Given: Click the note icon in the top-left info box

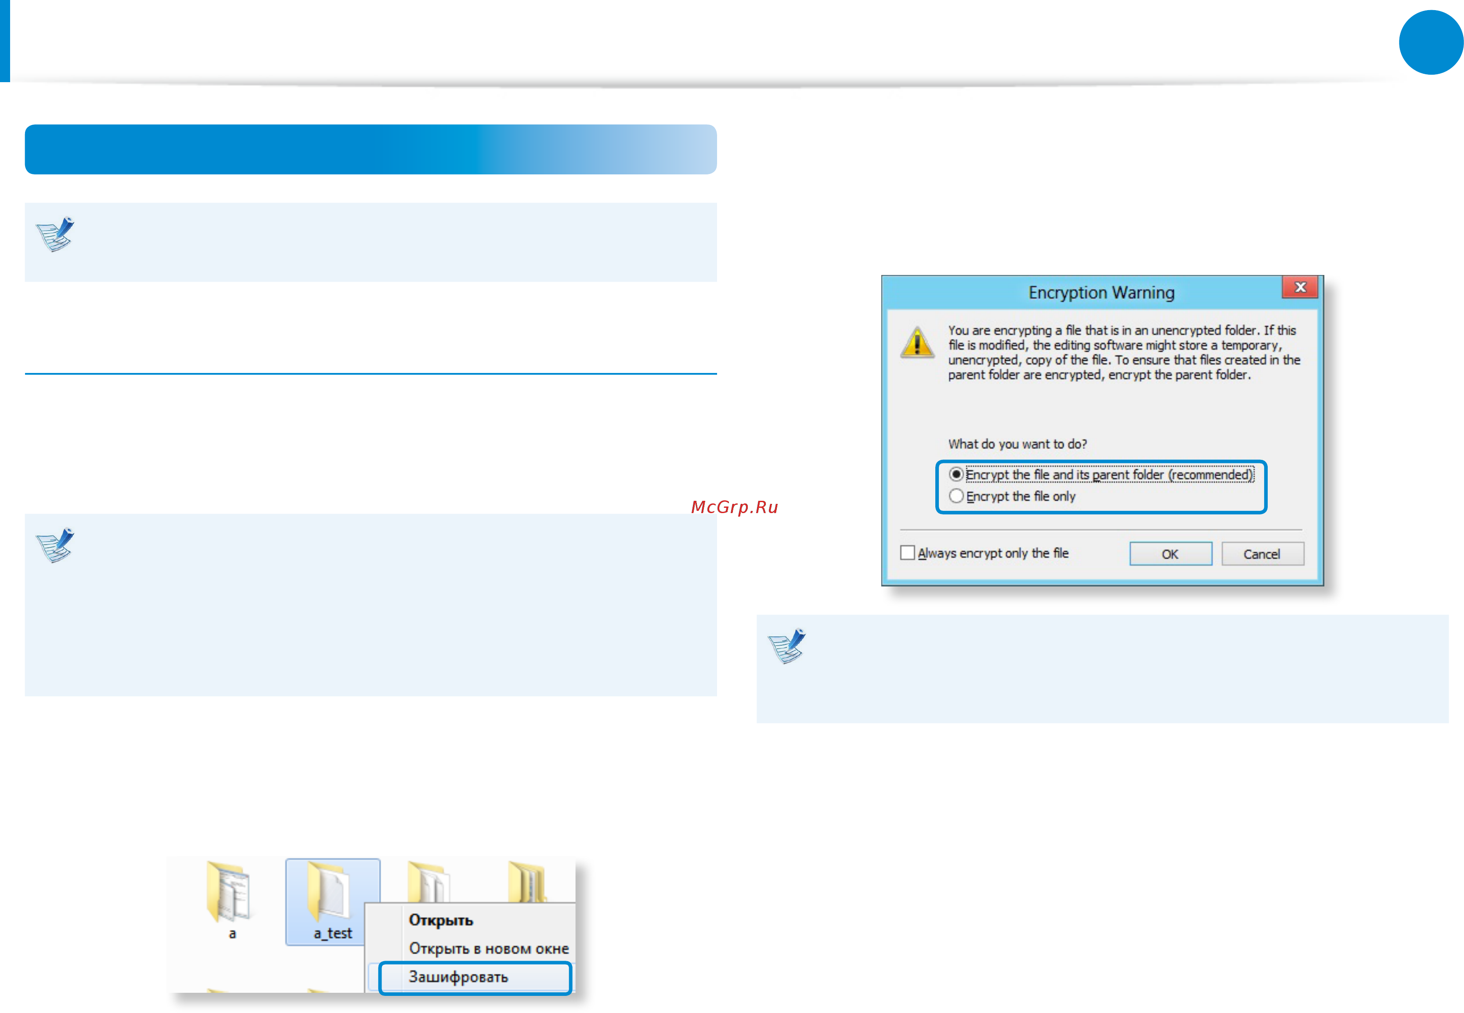Looking at the screenshot, I should click(x=56, y=234).
